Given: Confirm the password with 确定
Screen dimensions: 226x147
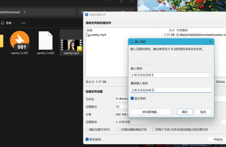Looking at the screenshot, I should click(x=185, y=112).
